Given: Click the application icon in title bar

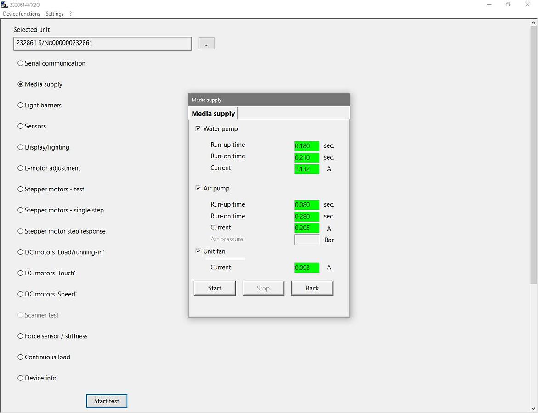Looking at the screenshot, I should pos(5,5).
